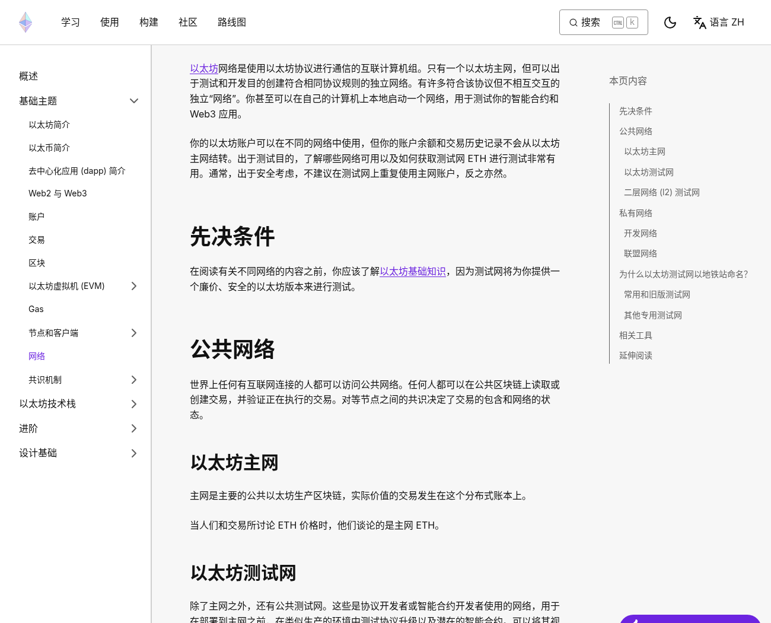
Task: Open 去中心化应用 (dapp) 简介 page
Action: (77, 171)
